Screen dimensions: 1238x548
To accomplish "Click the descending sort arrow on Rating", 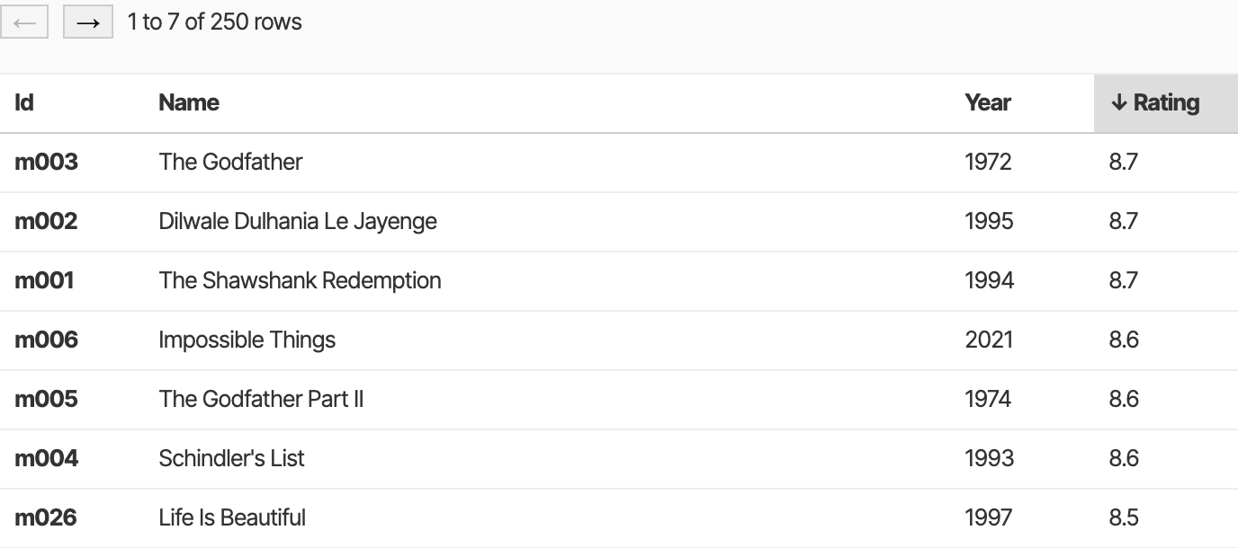I will pyautogui.click(x=1118, y=102).
